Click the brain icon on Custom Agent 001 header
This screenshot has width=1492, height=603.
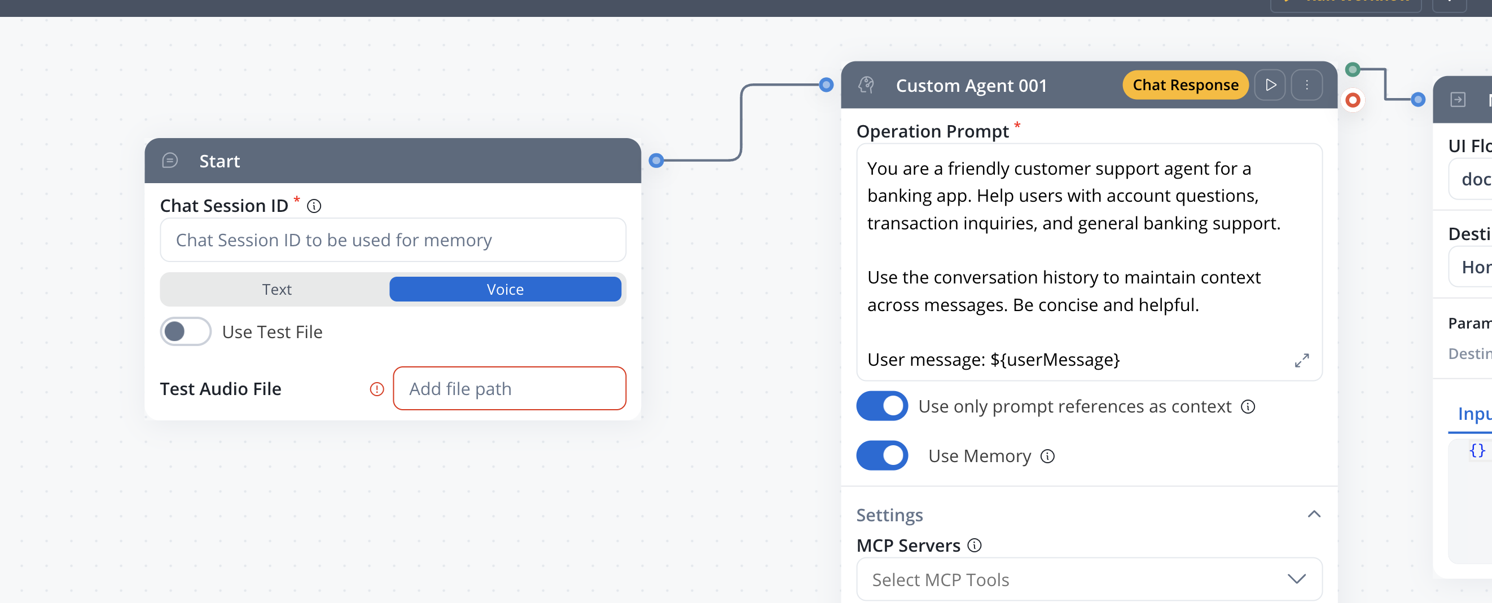[x=866, y=85]
